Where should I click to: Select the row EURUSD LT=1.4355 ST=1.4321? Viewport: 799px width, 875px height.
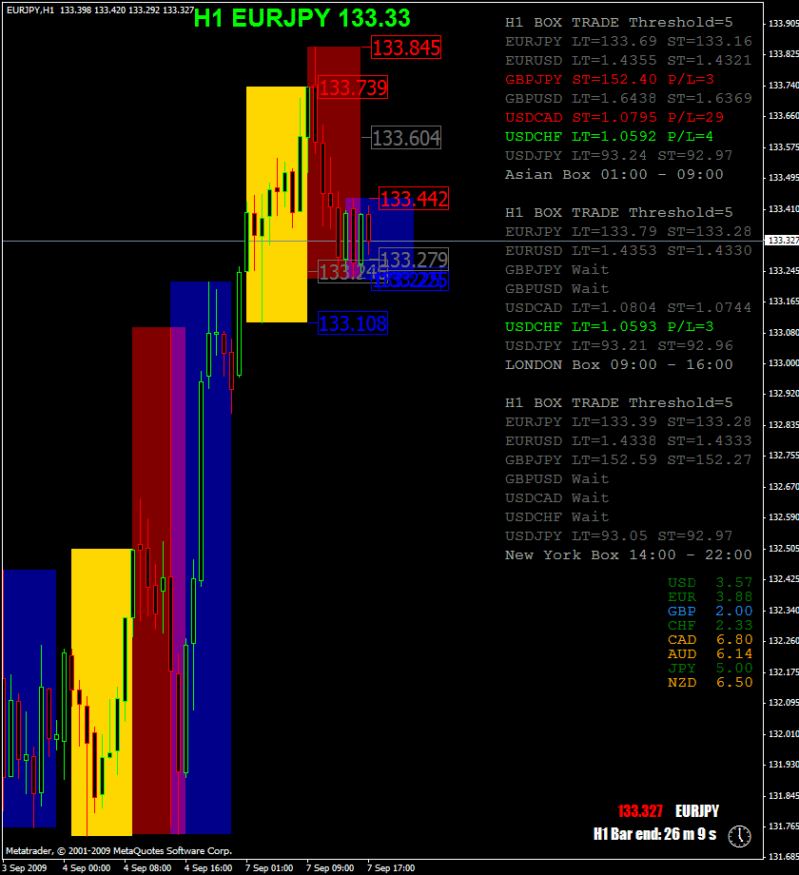(629, 60)
